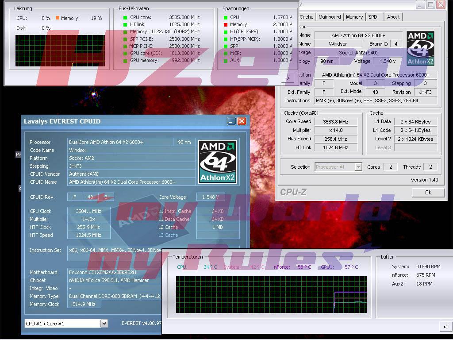Click the indicator beside Memory 1022.330 (DDR2)
The width and height of the screenshot is (453, 340).
click(125, 32)
